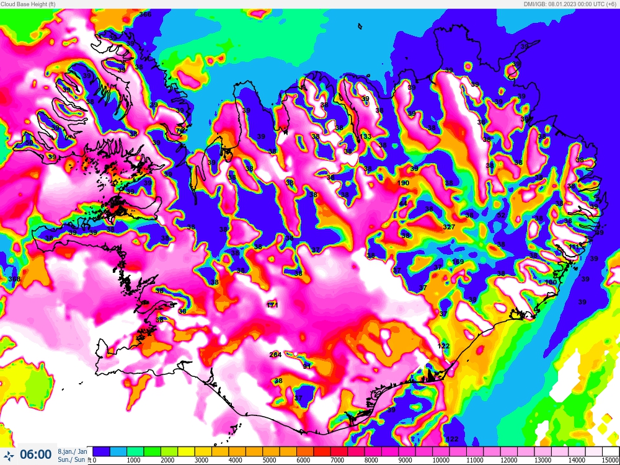The image size is (620, 465).
Task: Click the 111 station value on map
Action: click(574, 247)
